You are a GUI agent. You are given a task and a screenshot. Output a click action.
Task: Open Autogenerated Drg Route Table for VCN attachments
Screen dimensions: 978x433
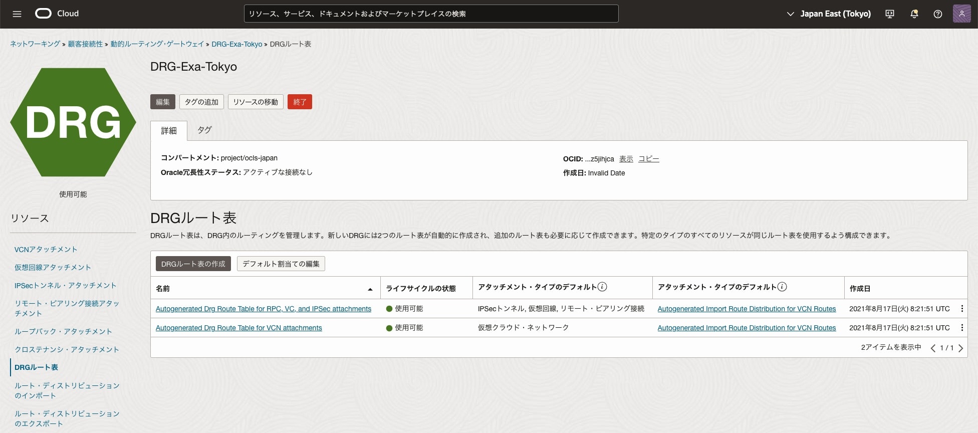239,328
